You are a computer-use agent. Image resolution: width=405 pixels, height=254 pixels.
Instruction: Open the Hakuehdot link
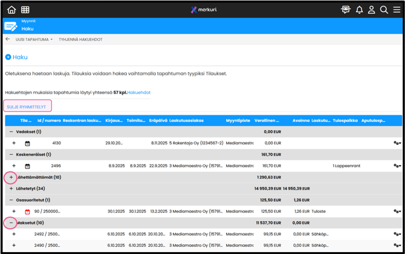pos(139,92)
